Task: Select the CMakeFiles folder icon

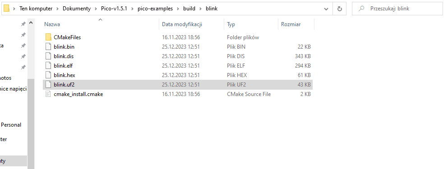Action: (48, 37)
